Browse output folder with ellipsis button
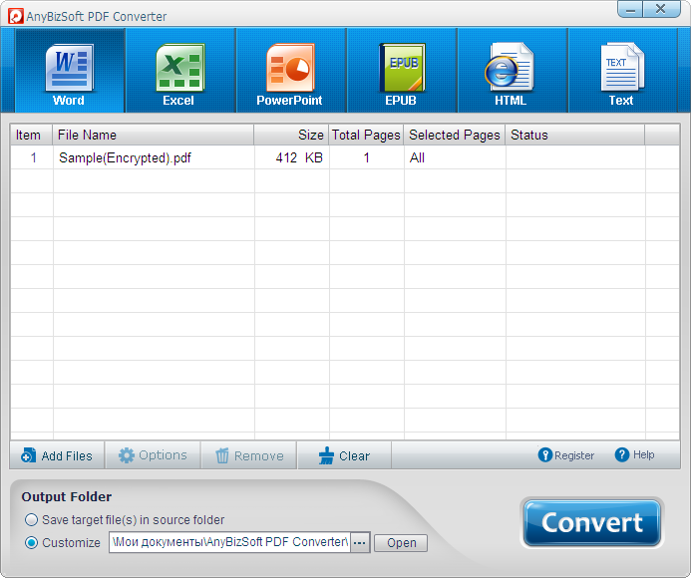 pyautogui.click(x=360, y=542)
